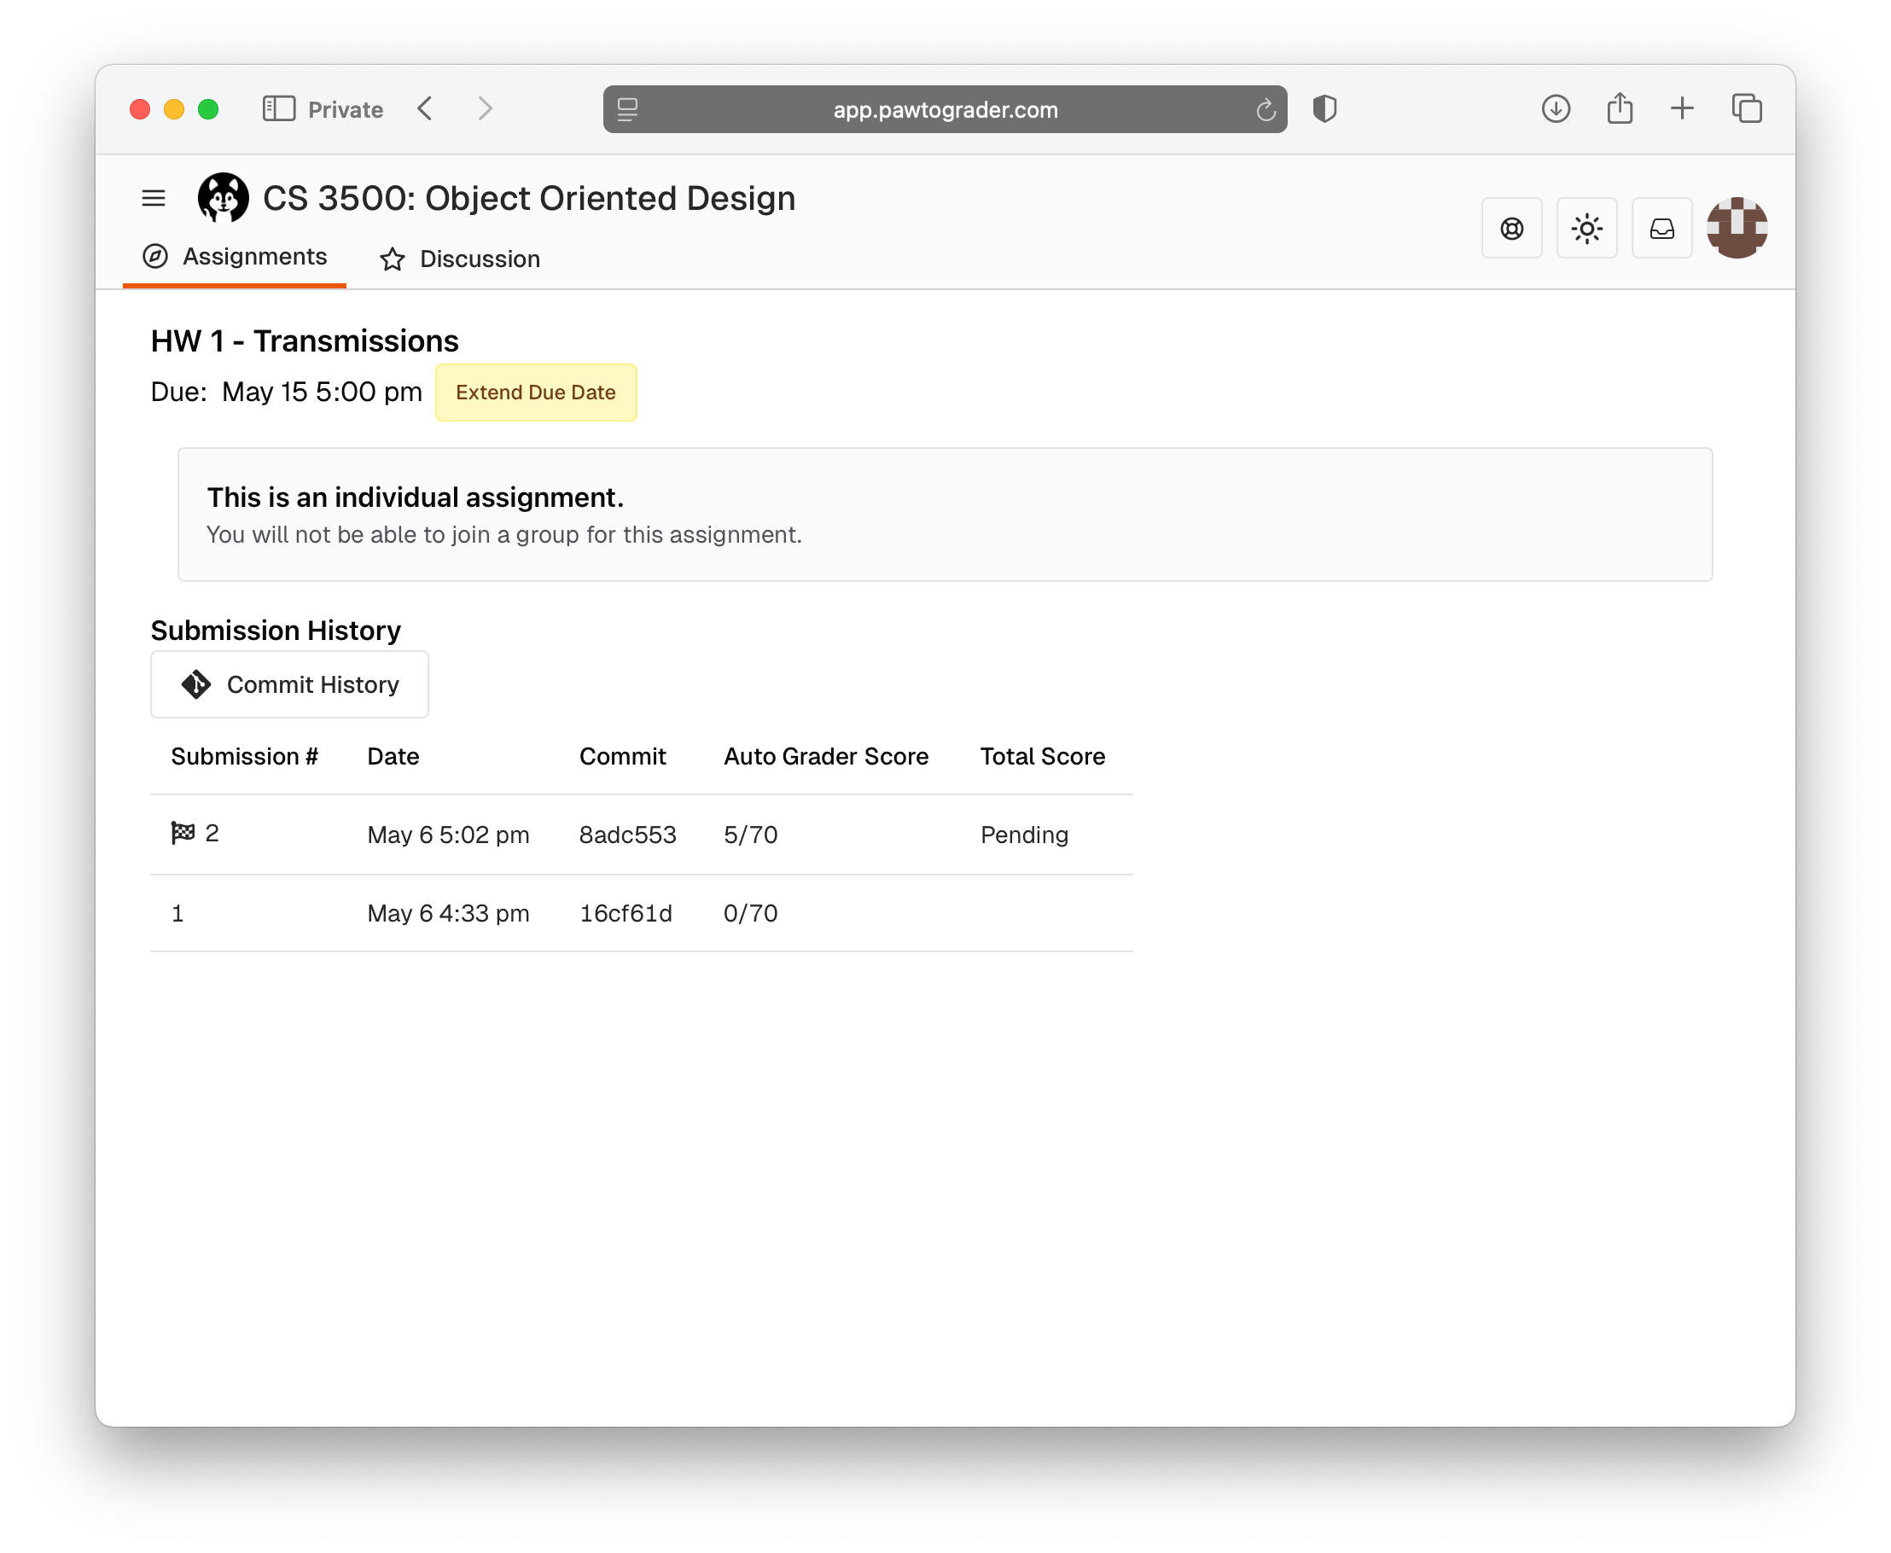Click the due date May 15 5:00 pm
1891x1553 pixels.
coord(322,392)
